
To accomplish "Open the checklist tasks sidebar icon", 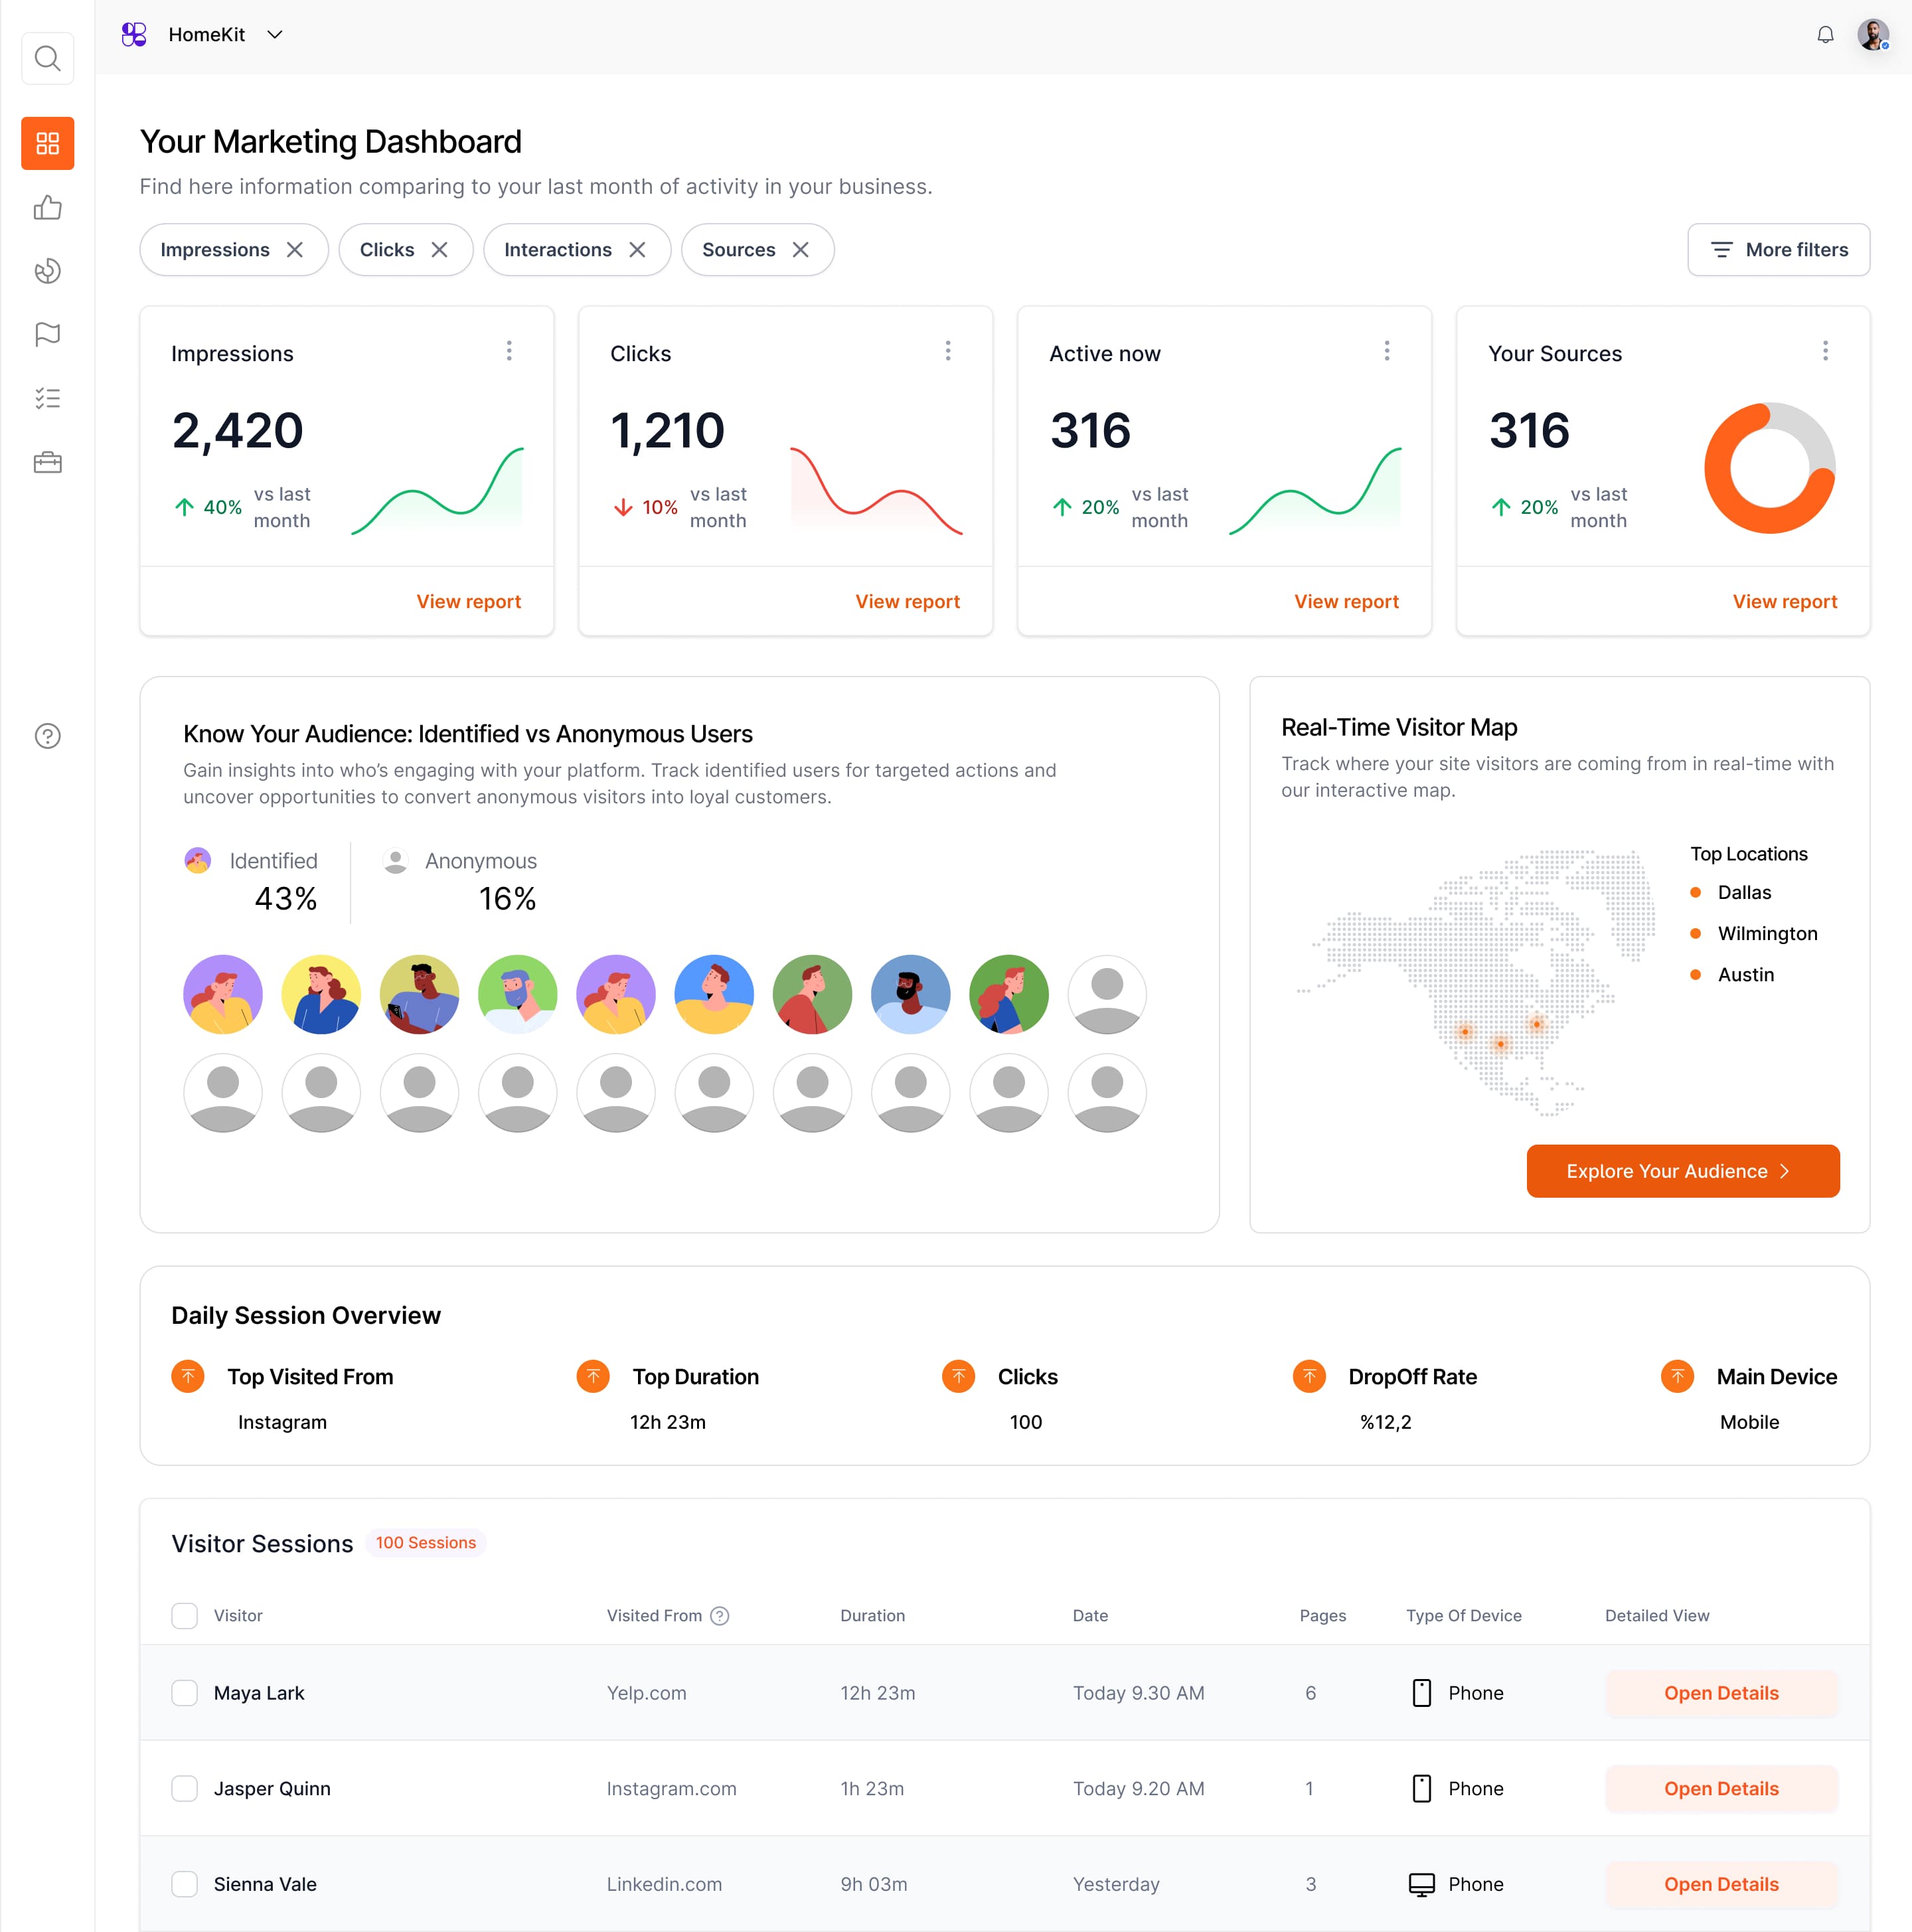I will pyautogui.click(x=47, y=398).
